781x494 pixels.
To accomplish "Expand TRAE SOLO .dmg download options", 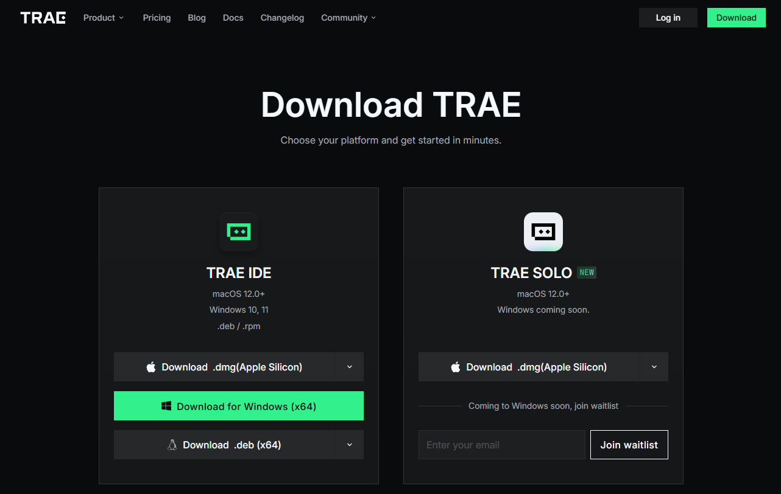I will click(654, 367).
